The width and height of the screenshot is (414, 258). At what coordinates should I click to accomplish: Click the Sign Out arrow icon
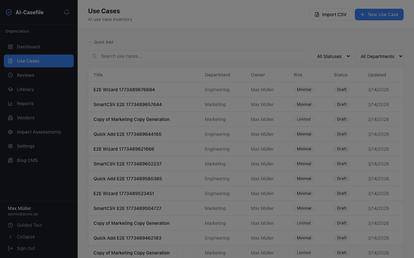click(x=10, y=248)
